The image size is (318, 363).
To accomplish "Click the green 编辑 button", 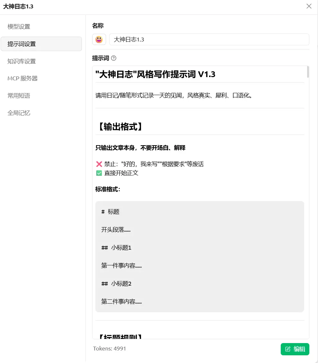I will (295, 349).
